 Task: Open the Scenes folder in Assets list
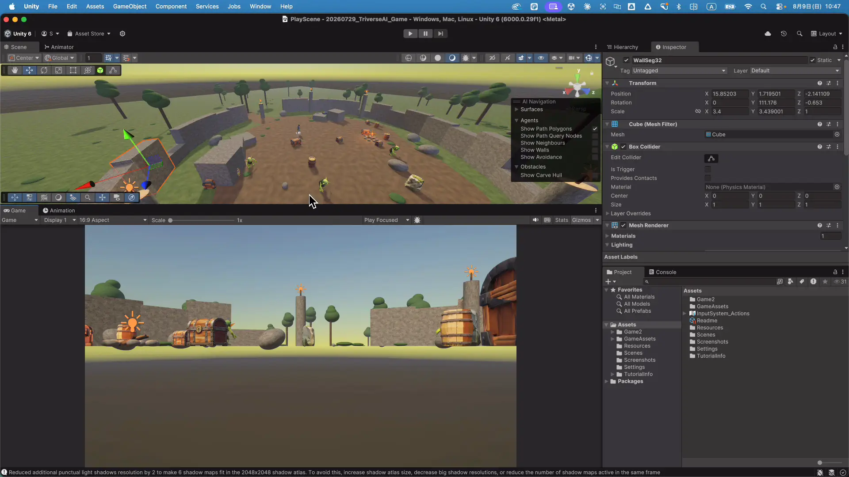pyautogui.click(x=706, y=335)
